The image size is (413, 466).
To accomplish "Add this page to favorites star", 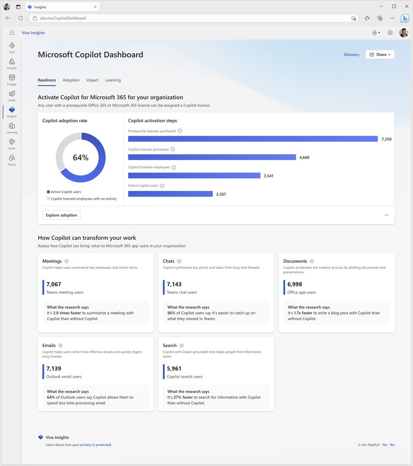I will pyautogui.click(x=354, y=18).
